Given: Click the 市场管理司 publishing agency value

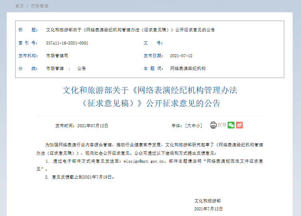Looking at the screenshot, I should pyautogui.click(x=57, y=56).
